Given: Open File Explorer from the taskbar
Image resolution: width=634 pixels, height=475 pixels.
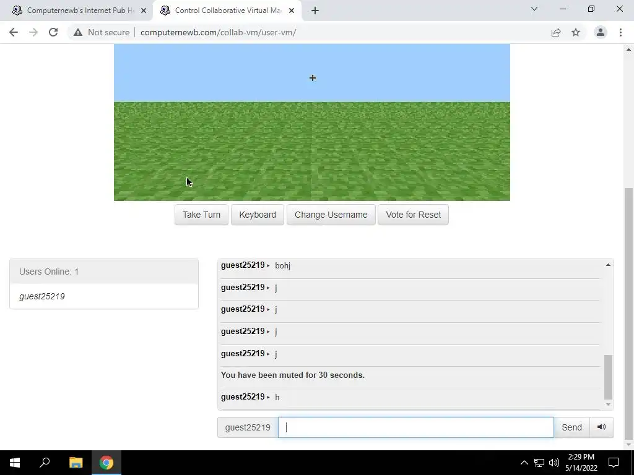Looking at the screenshot, I should pyautogui.click(x=76, y=463).
